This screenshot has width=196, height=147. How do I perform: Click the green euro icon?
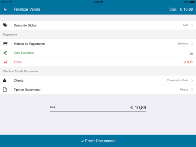5,53
